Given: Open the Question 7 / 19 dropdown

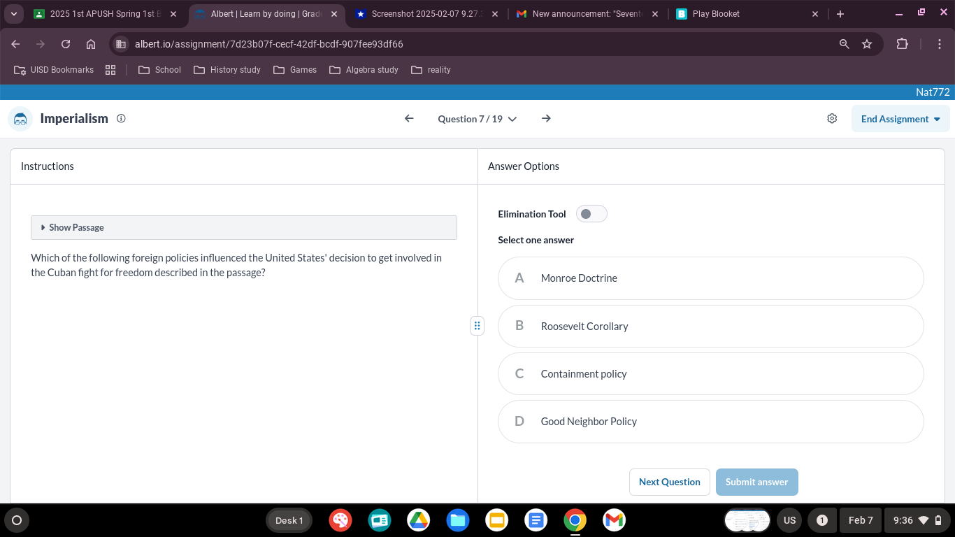Looking at the screenshot, I should coord(477,119).
